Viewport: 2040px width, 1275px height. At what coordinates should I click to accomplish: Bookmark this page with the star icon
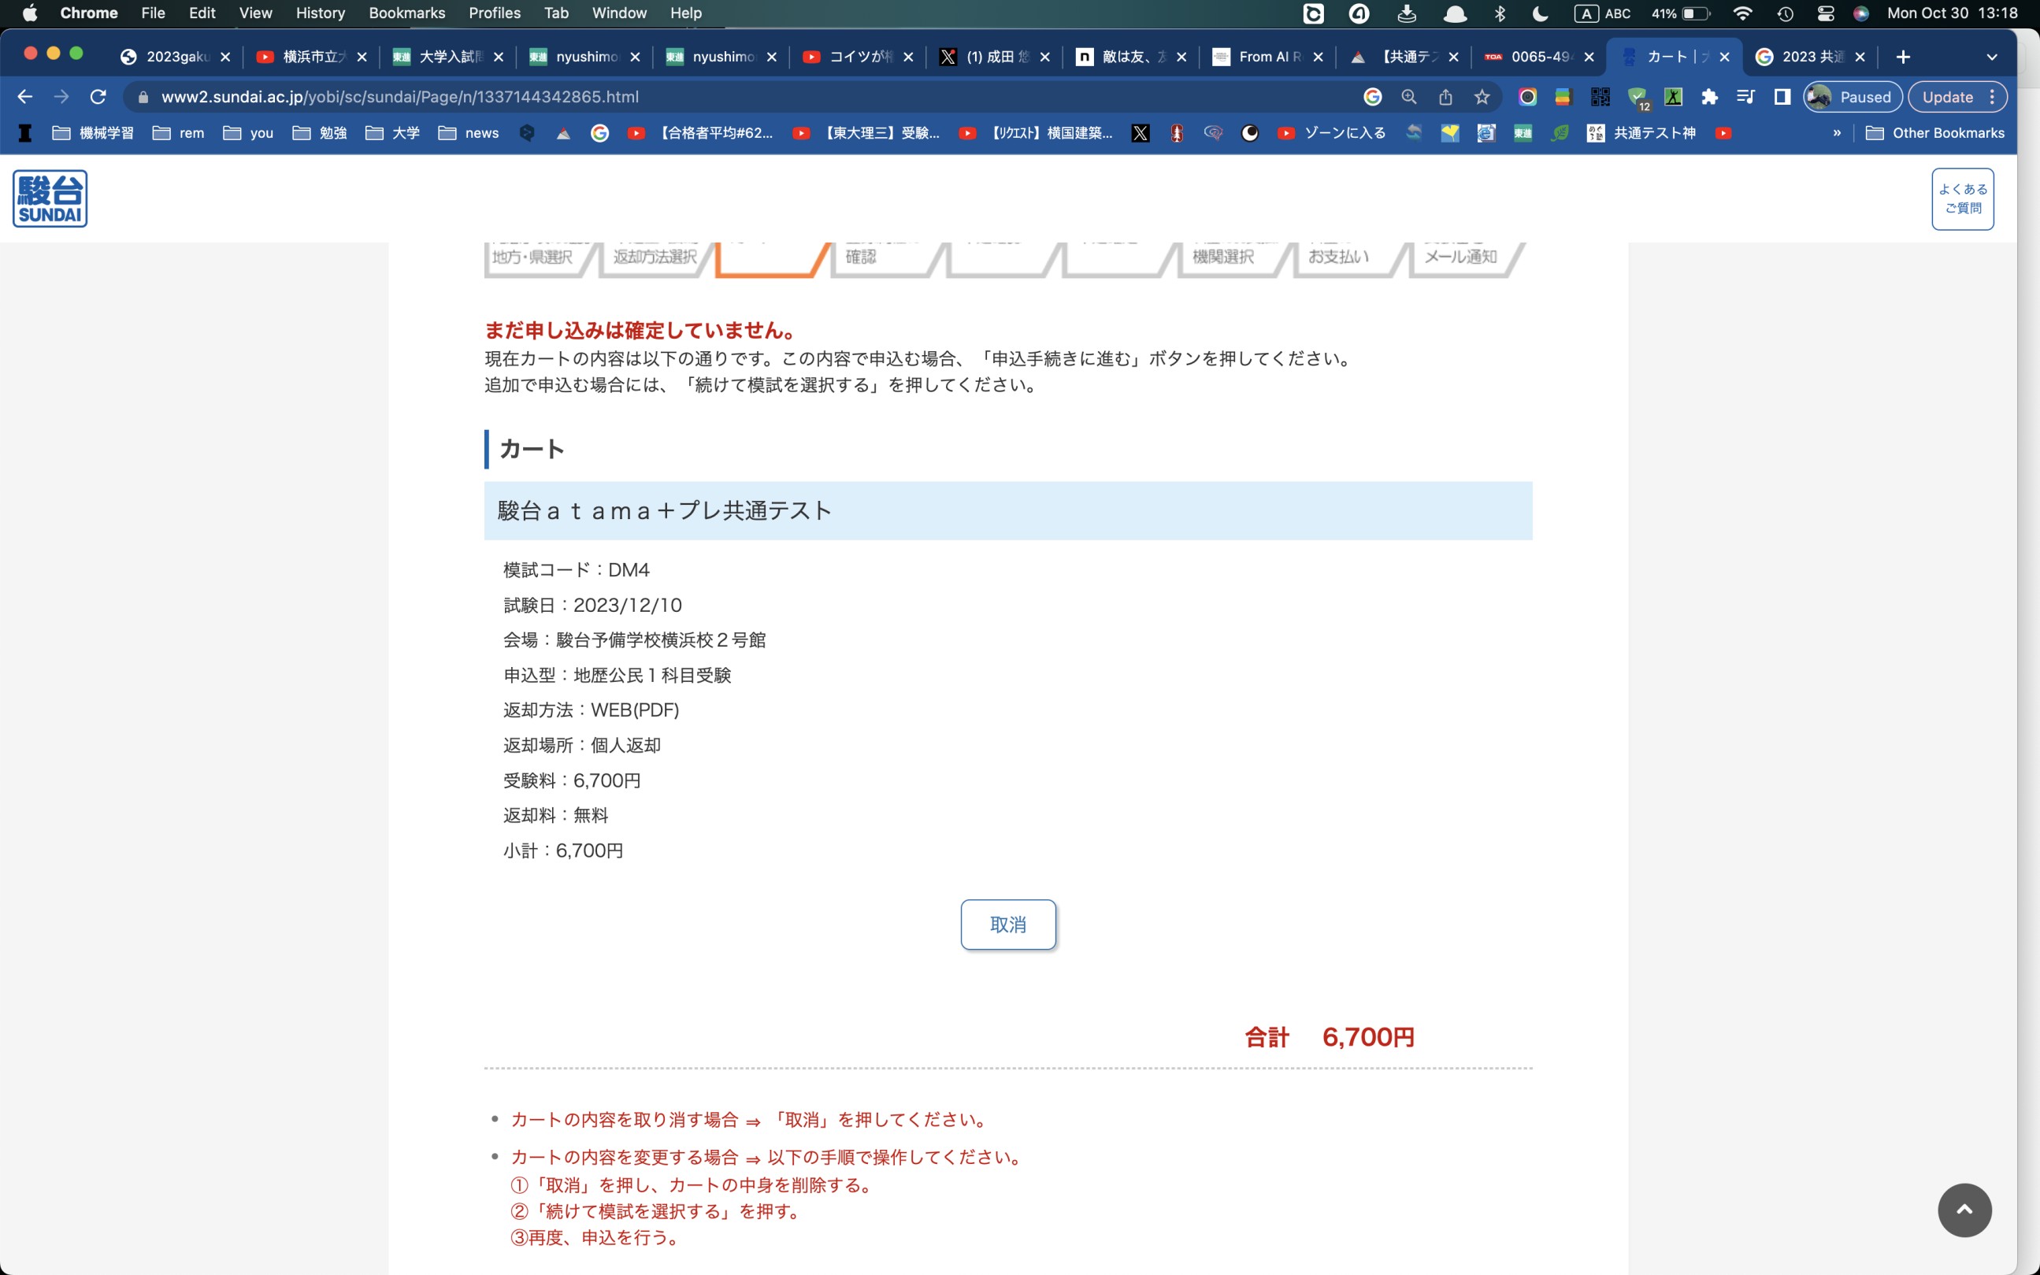click(1482, 97)
